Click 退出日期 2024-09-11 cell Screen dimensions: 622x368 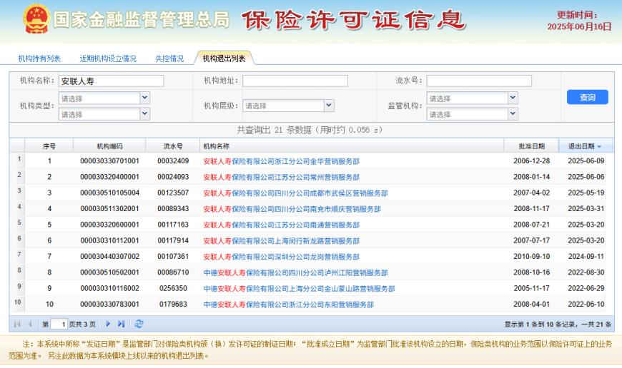[x=586, y=257]
